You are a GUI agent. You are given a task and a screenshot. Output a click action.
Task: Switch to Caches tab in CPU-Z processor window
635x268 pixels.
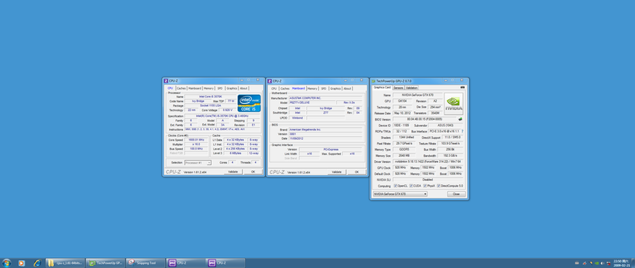tap(181, 88)
